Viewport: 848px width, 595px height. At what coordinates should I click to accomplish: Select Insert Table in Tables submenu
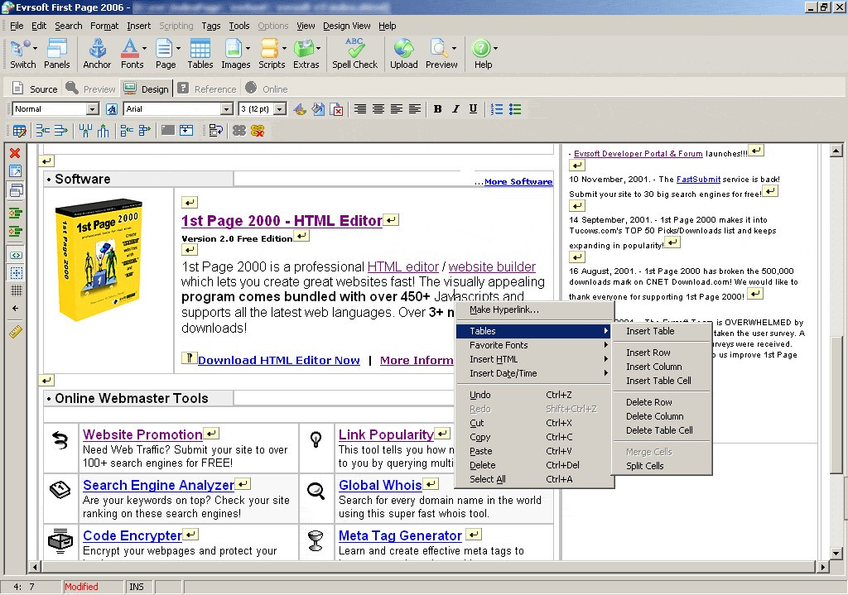(662, 331)
